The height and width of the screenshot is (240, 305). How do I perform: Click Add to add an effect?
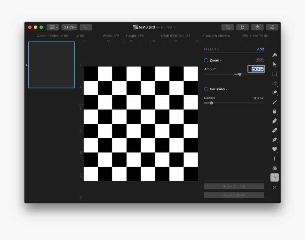tap(260, 49)
